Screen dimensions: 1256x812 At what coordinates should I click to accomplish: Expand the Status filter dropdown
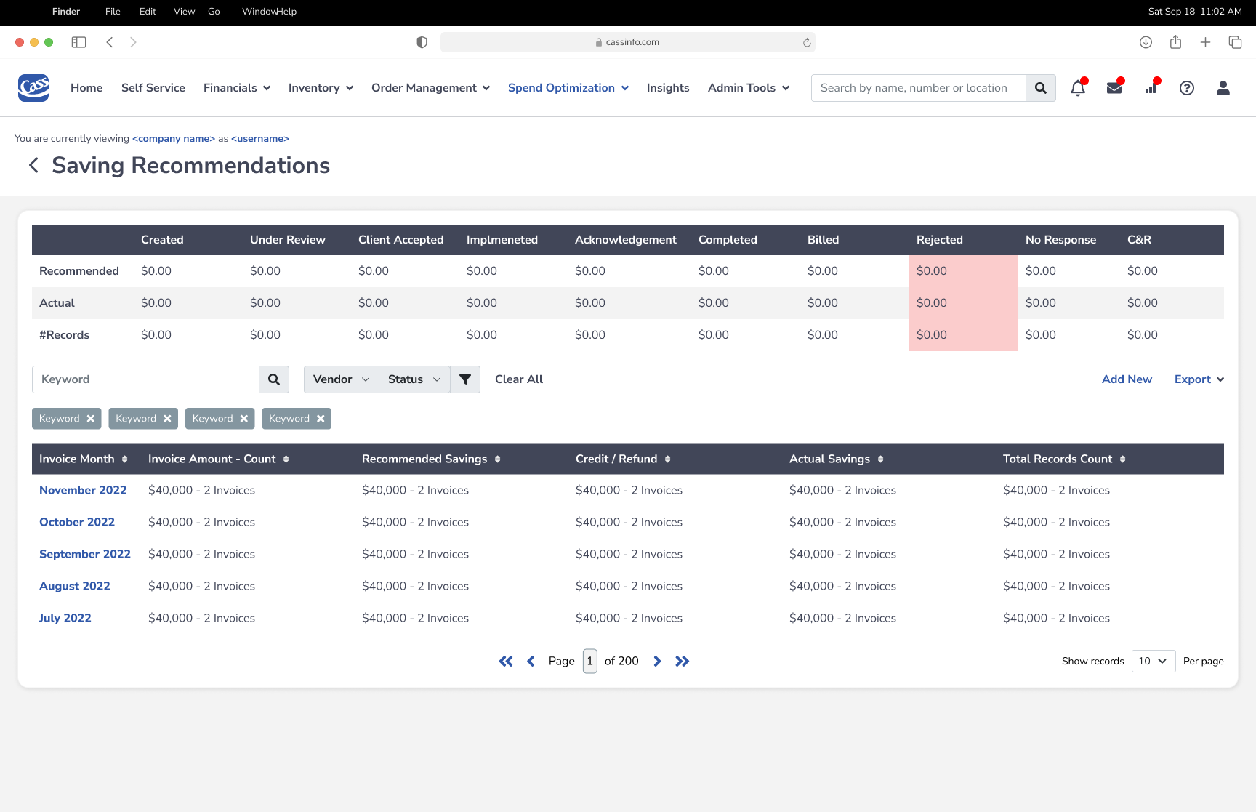(414, 379)
